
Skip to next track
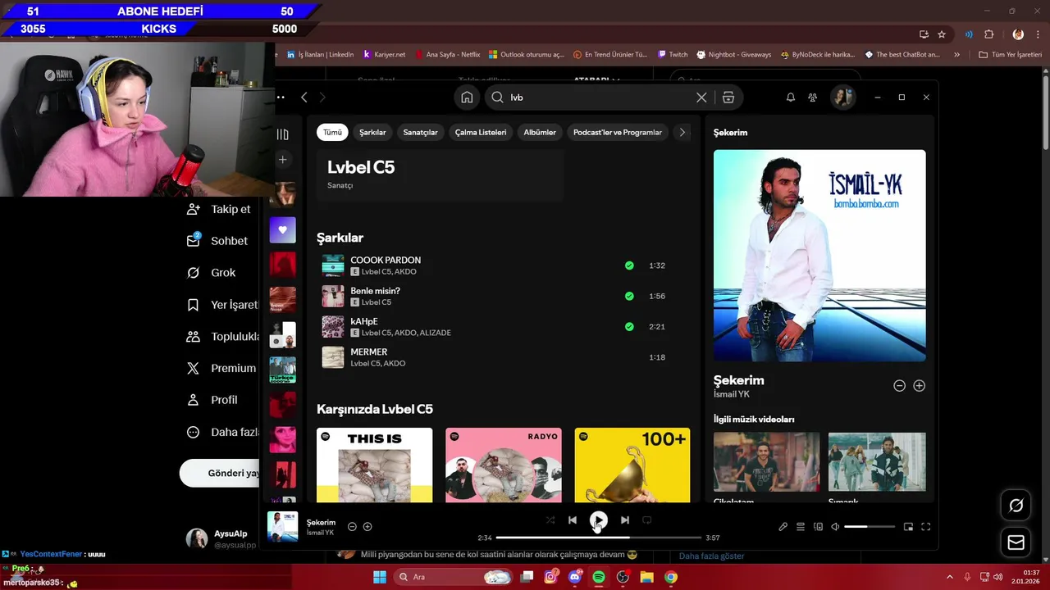(x=625, y=520)
